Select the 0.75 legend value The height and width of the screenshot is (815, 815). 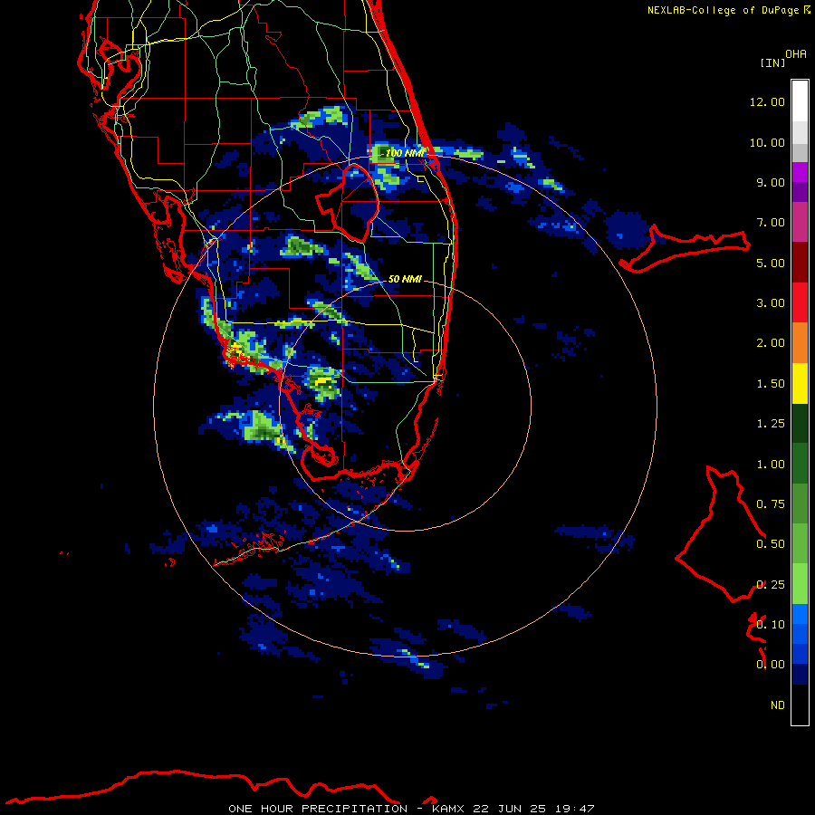coord(771,504)
